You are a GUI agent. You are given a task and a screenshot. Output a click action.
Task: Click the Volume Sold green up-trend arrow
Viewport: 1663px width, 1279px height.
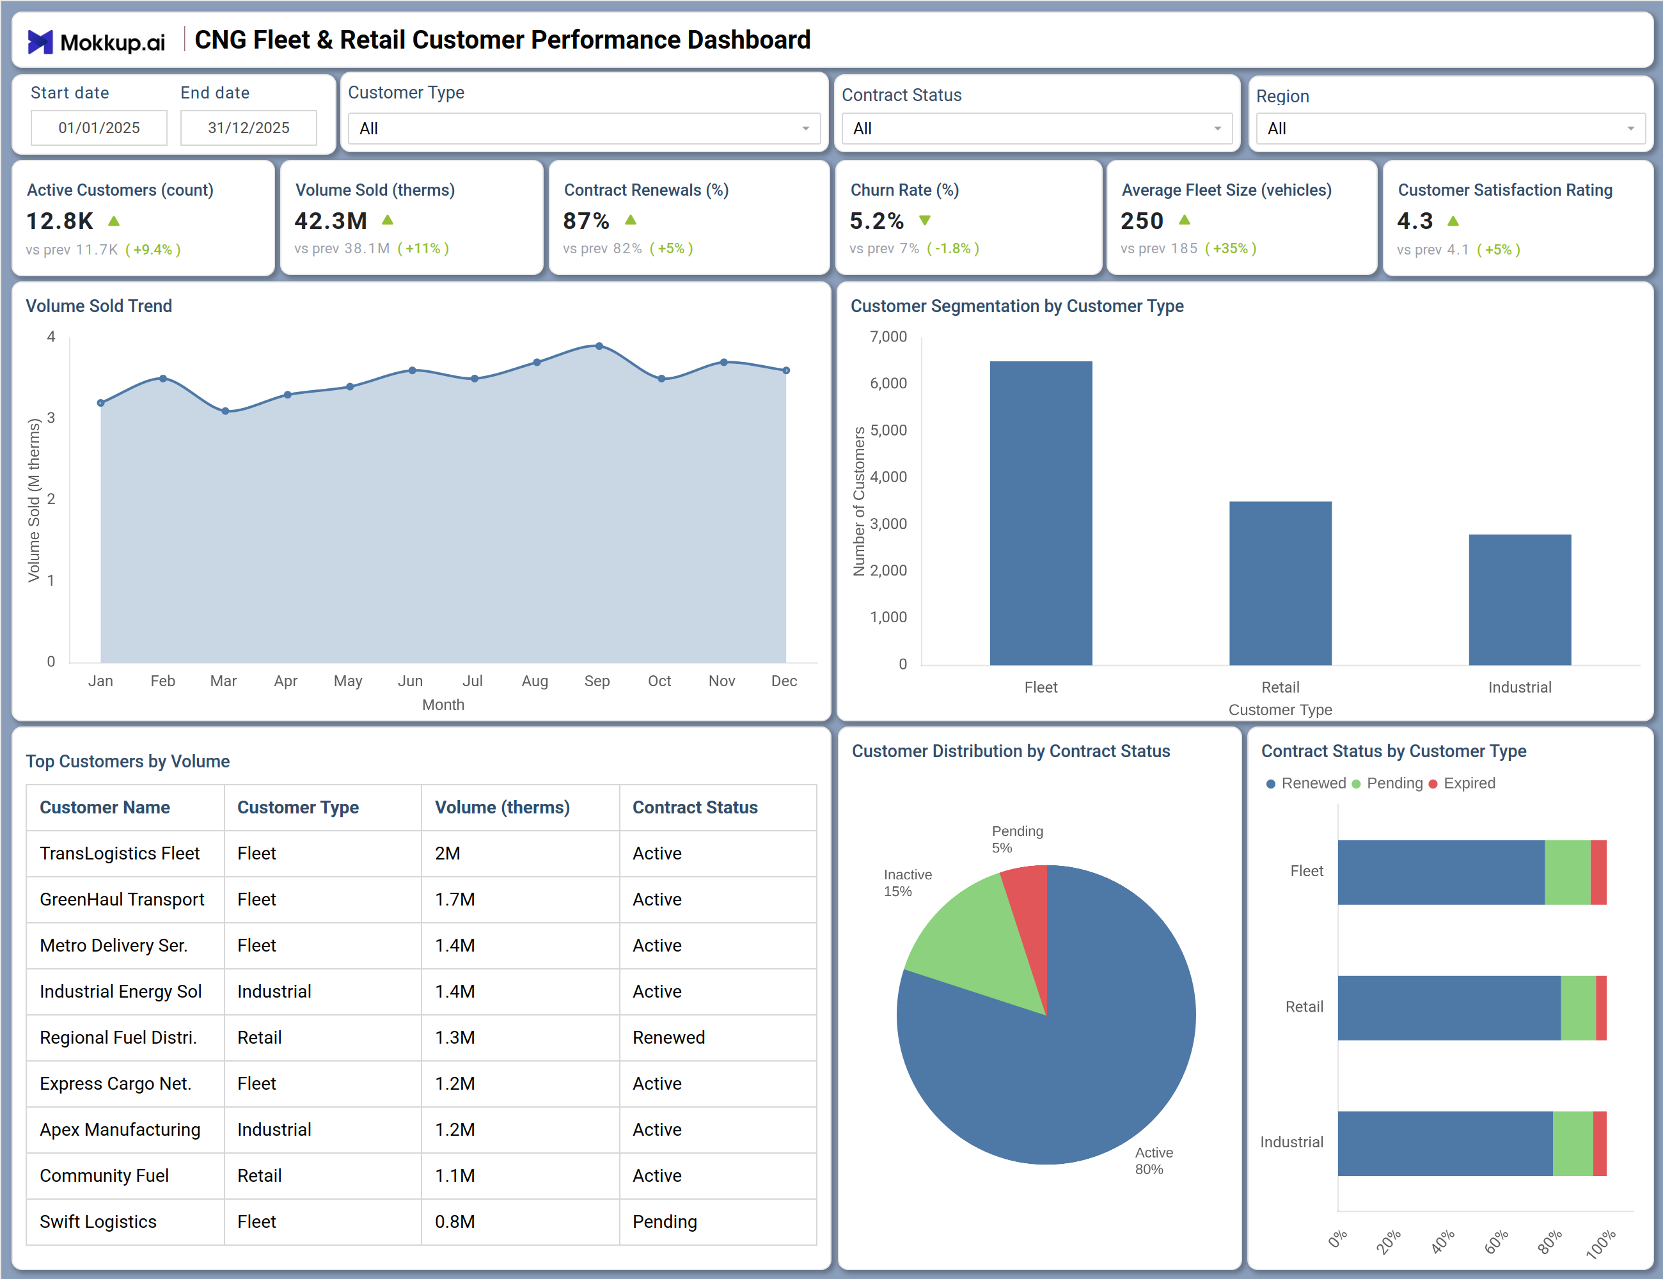coord(388,220)
